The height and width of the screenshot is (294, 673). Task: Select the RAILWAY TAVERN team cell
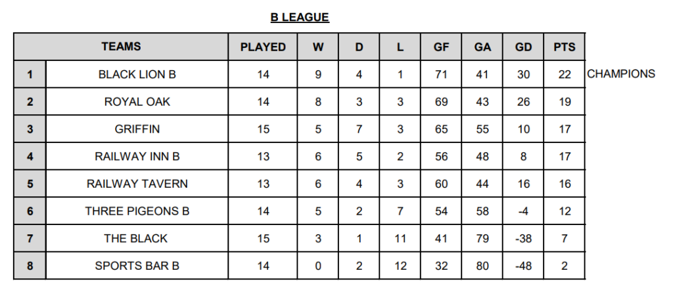pos(137,184)
